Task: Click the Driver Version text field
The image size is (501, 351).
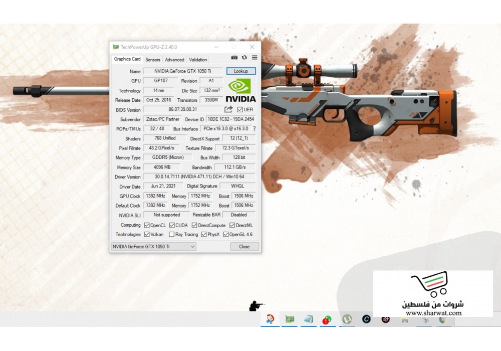Action: (199, 177)
